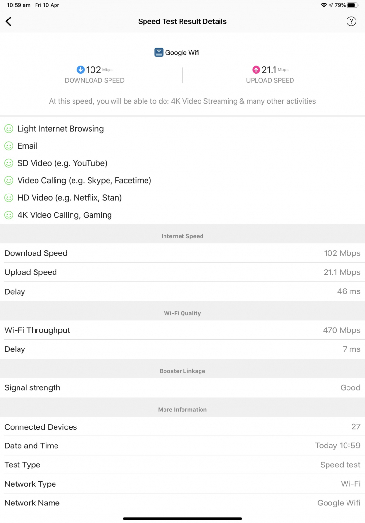Tap smiley icon next to Email
Screen dimensions: 365x523
9,146
